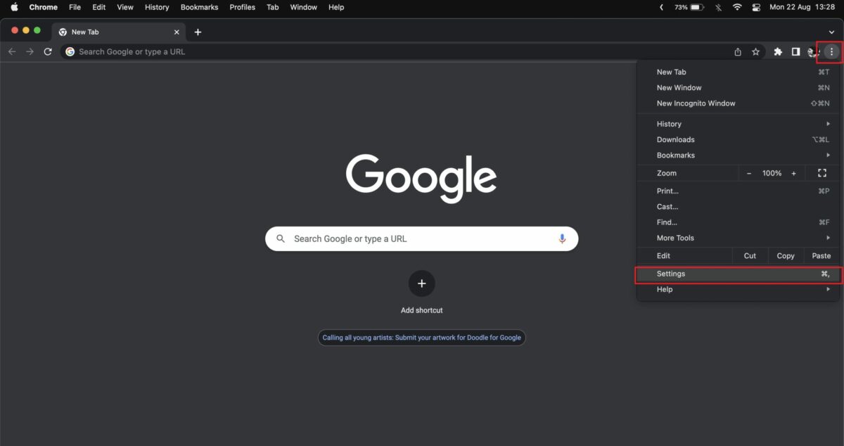
Task: Open the File menu in menu bar
Action: (75, 7)
